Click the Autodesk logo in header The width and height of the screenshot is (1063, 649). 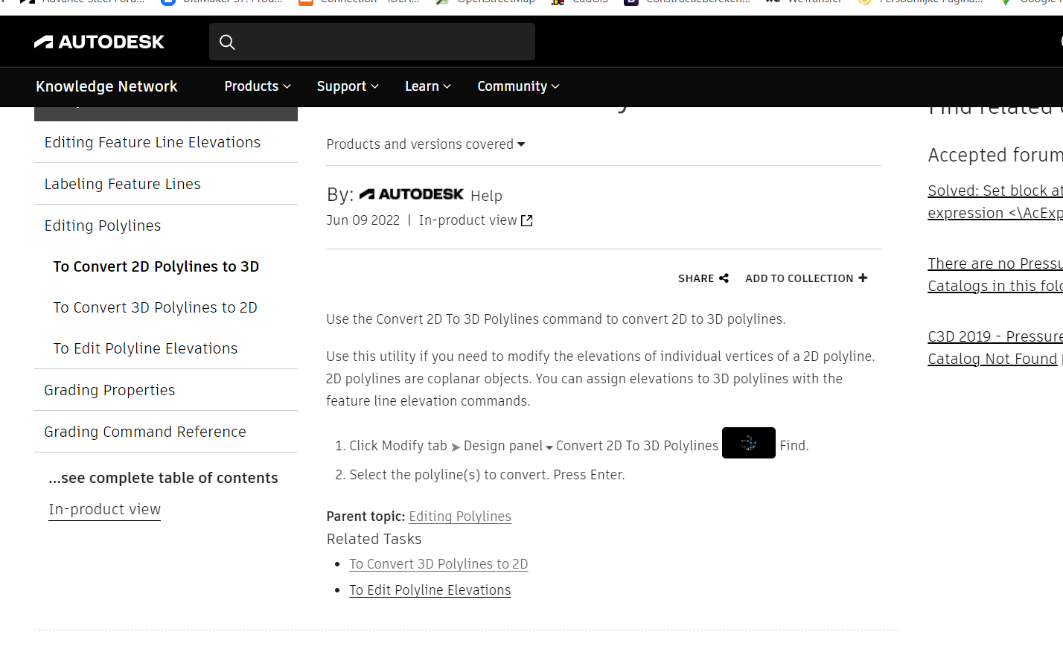[x=99, y=42]
